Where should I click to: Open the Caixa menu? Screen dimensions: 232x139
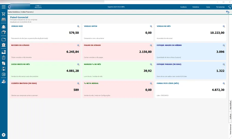click(x=208, y=7)
